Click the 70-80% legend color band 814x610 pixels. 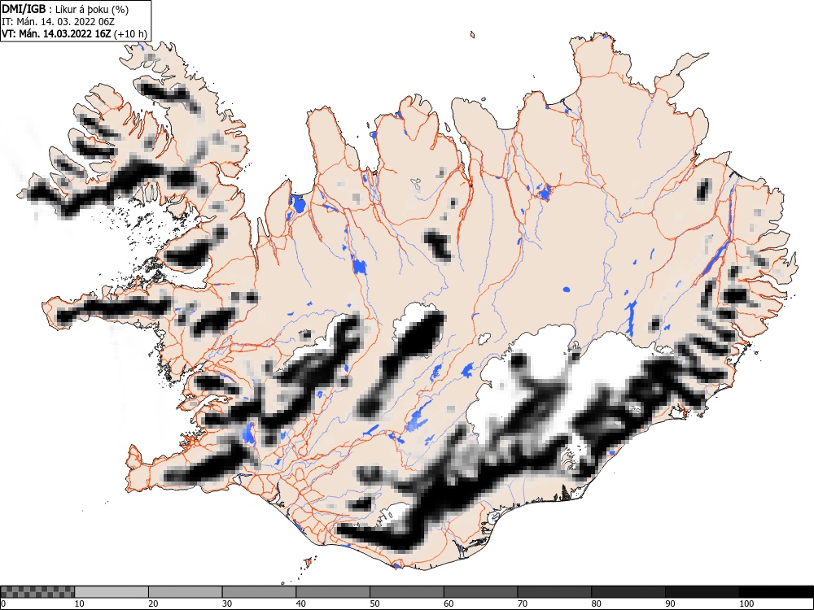point(554,592)
